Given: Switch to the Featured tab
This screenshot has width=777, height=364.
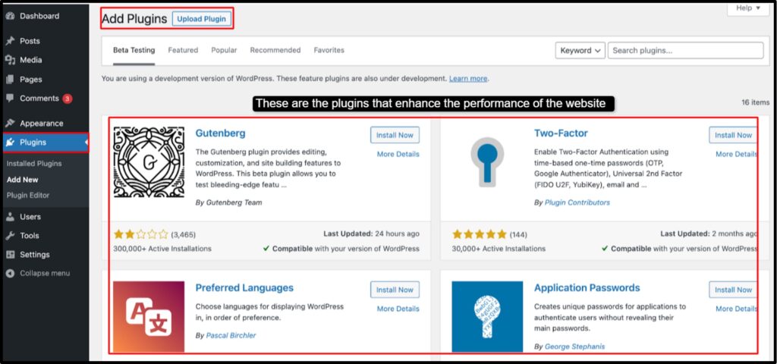Looking at the screenshot, I should [183, 50].
